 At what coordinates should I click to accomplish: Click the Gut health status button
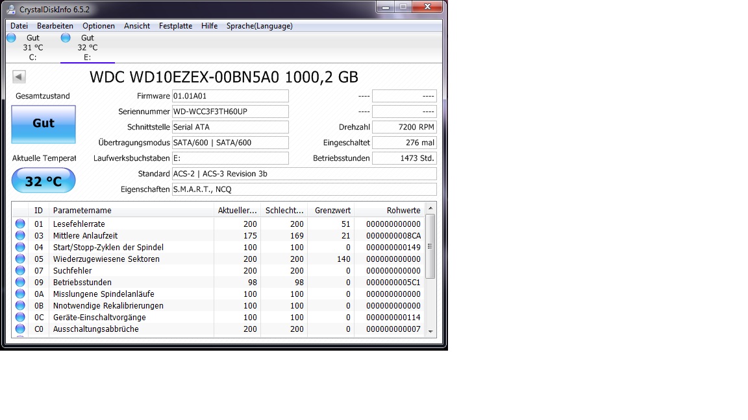coord(44,124)
